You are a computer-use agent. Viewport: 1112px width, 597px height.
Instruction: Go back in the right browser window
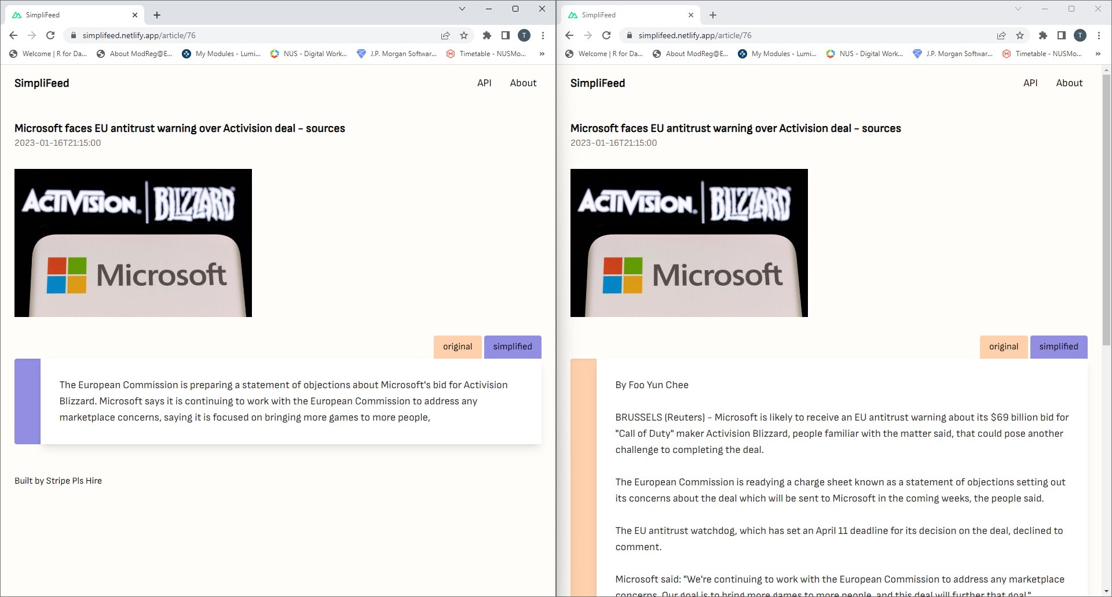tap(569, 35)
